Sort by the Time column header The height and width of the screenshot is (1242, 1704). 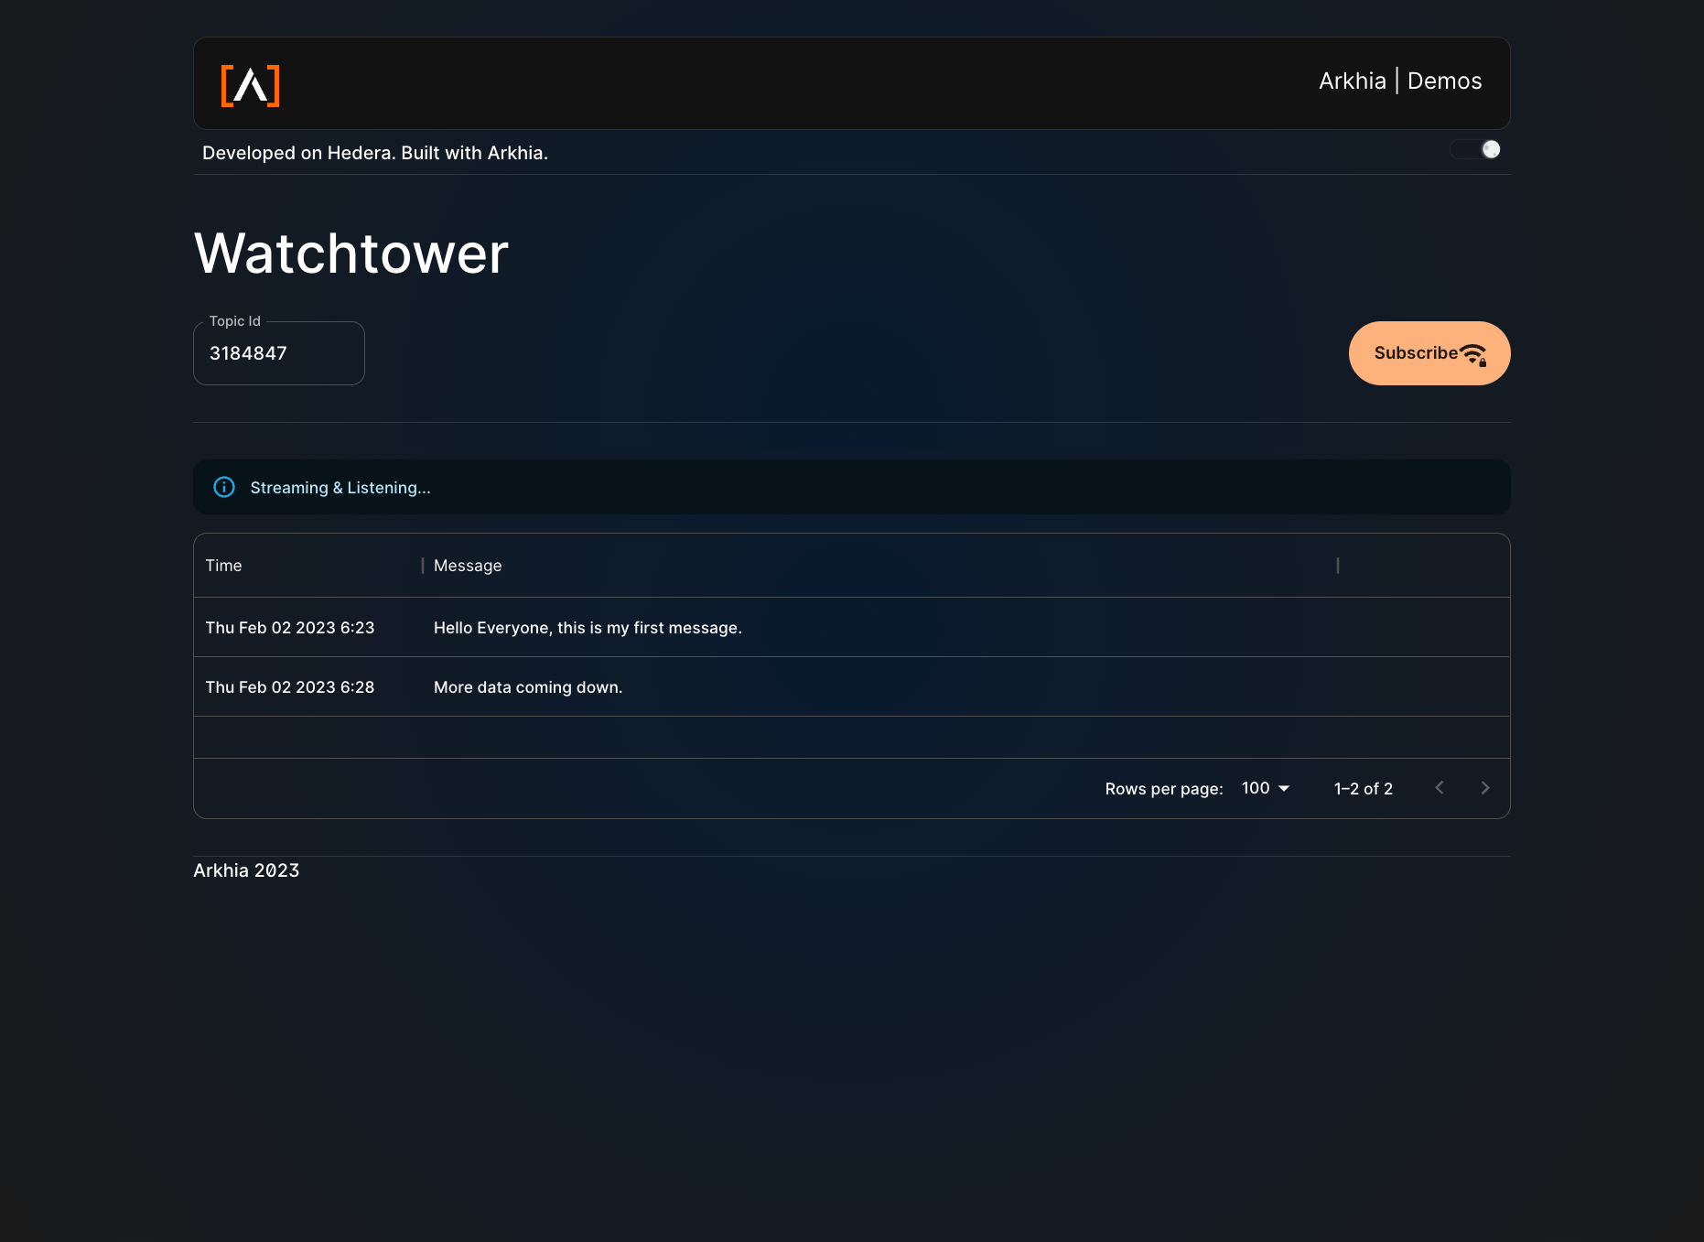pyautogui.click(x=223, y=566)
